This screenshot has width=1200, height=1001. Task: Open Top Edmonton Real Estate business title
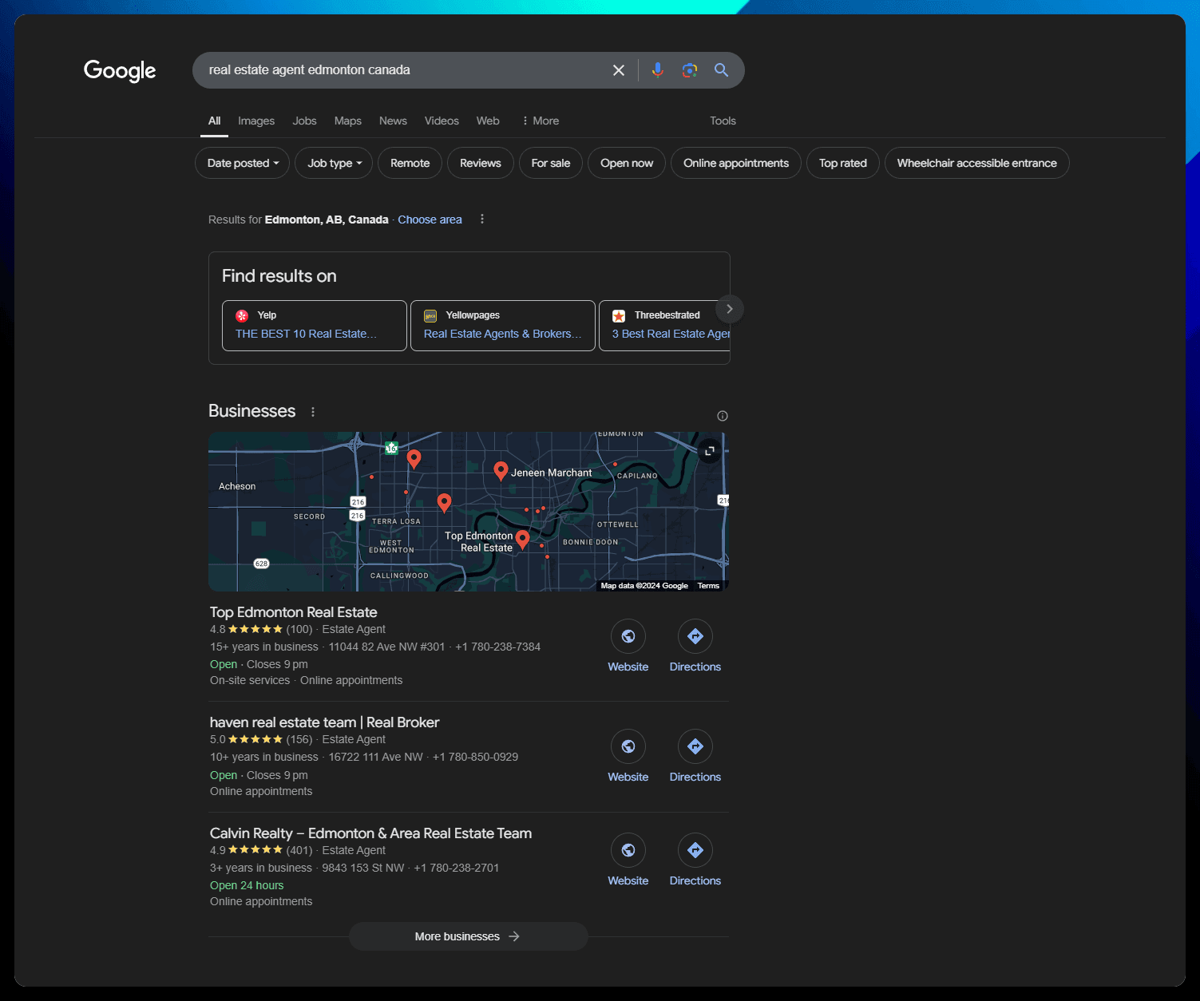294,612
